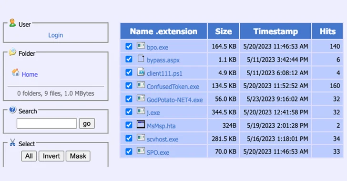
Task: Click the Home house icon
Action: (15, 72)
